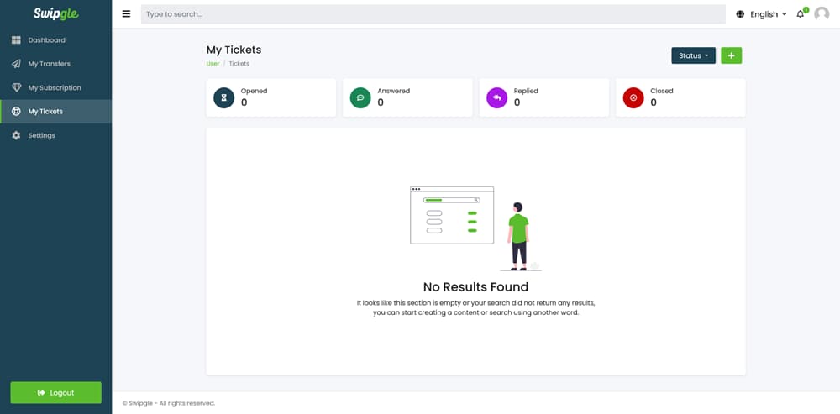The image size is (840, 414).
Task: Click the green Logout button
Action: [55, 392]
